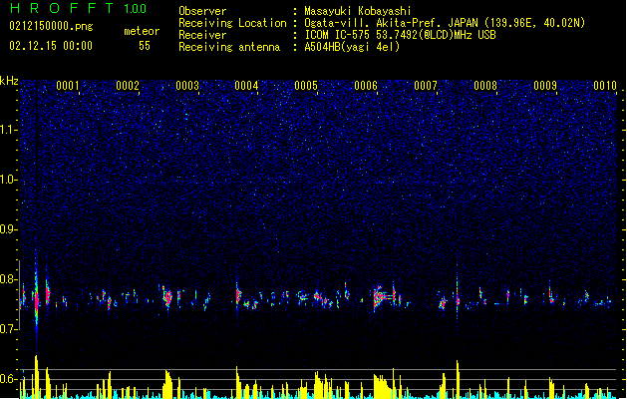
Task: Click the antenna line with A504HB(yagi 4el)
Action: [x=289, y=47]
